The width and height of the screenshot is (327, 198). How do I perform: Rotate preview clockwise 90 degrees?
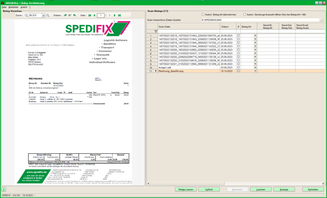click(x=65, y=15)
